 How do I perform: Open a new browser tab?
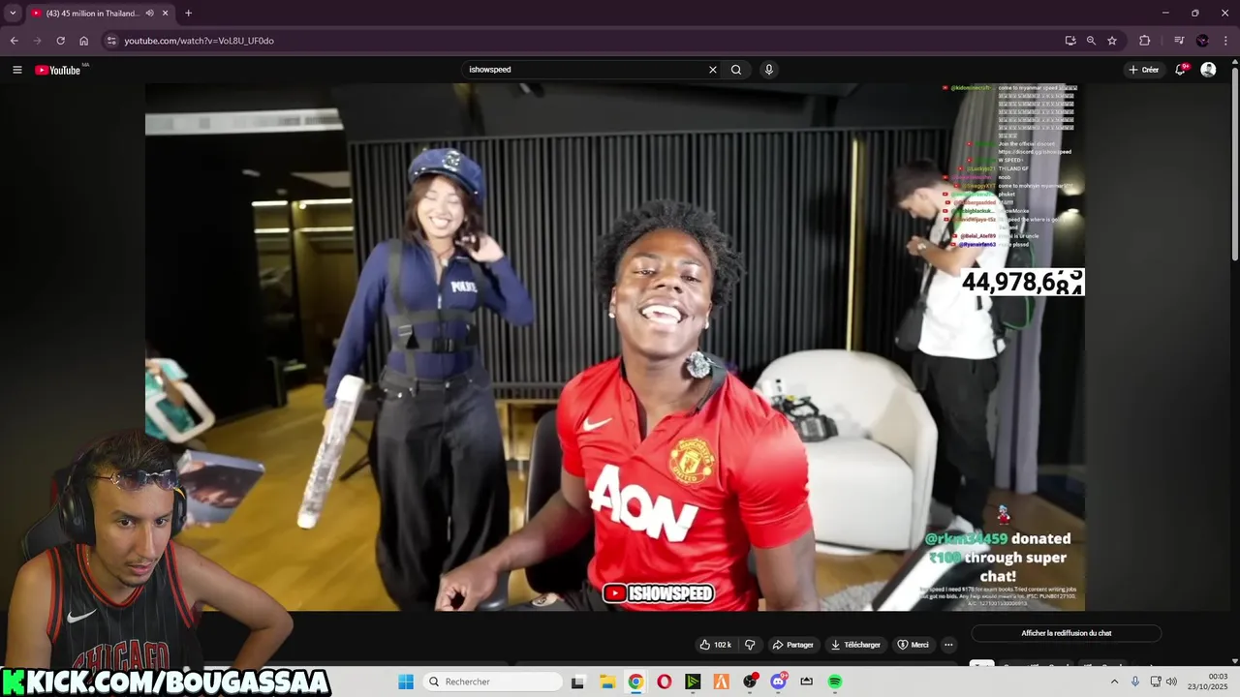188,14
